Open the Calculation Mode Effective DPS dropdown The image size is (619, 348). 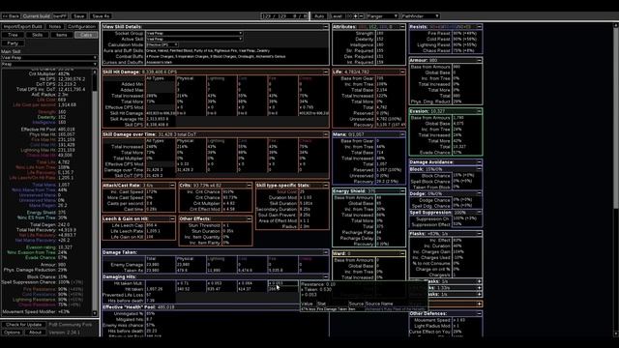point(162,45)
